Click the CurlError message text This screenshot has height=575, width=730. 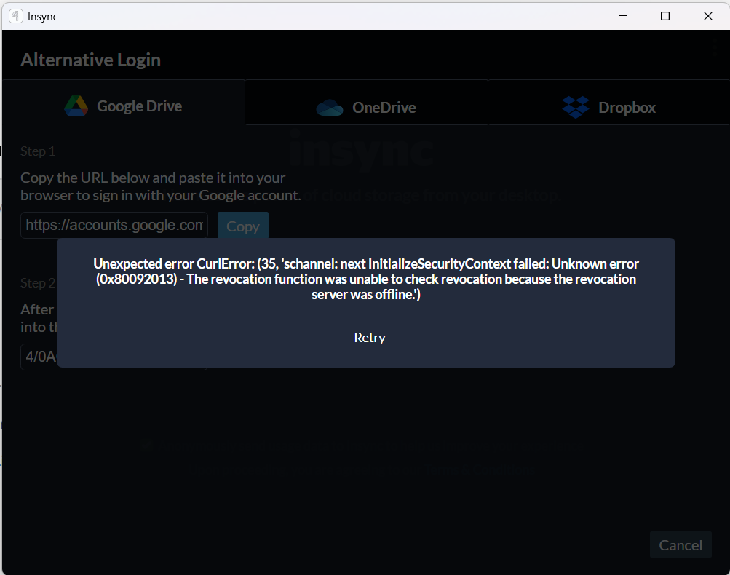pos(366,279)
